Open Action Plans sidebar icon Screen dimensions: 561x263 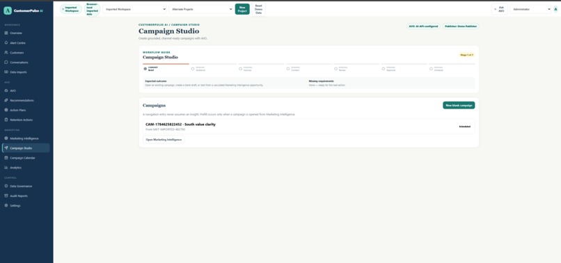(6, 110)
